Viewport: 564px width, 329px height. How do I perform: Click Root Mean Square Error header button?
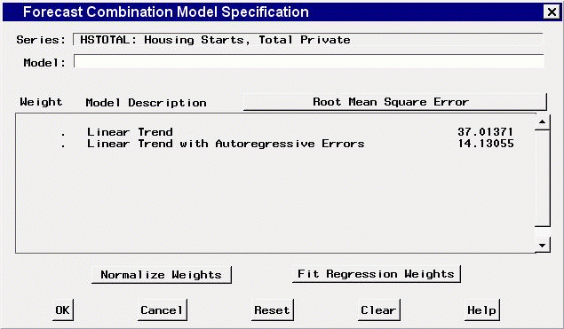[x=394, y=102]
